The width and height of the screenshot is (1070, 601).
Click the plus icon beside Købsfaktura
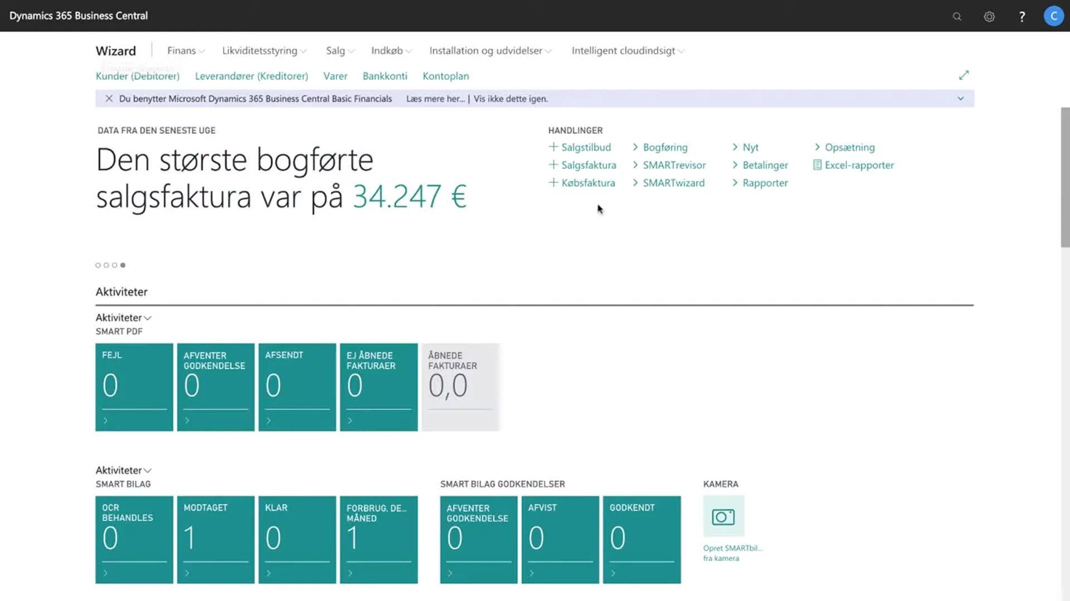553,183
